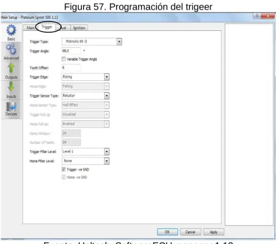Screen dimensions: 276x244
Task: Confirm with the OK button
Action: (x=167, y=232)
